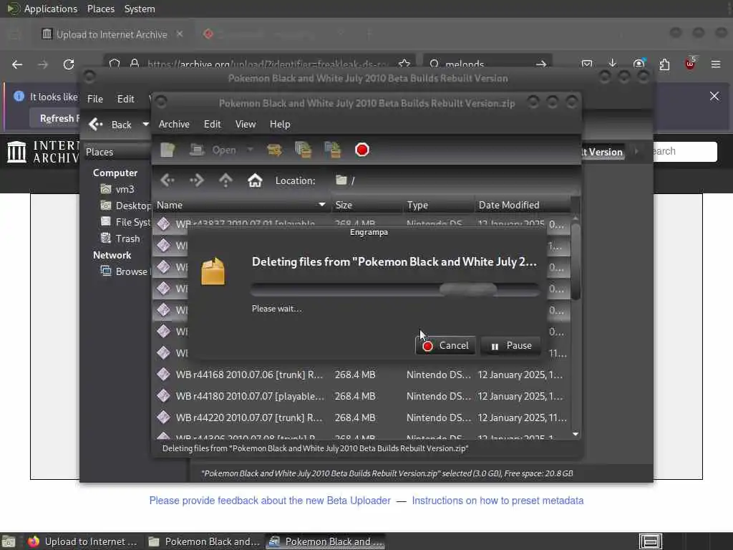Sort archive list by Type column
This screenshot has height=550, width=733.
(x=439, y=205)
